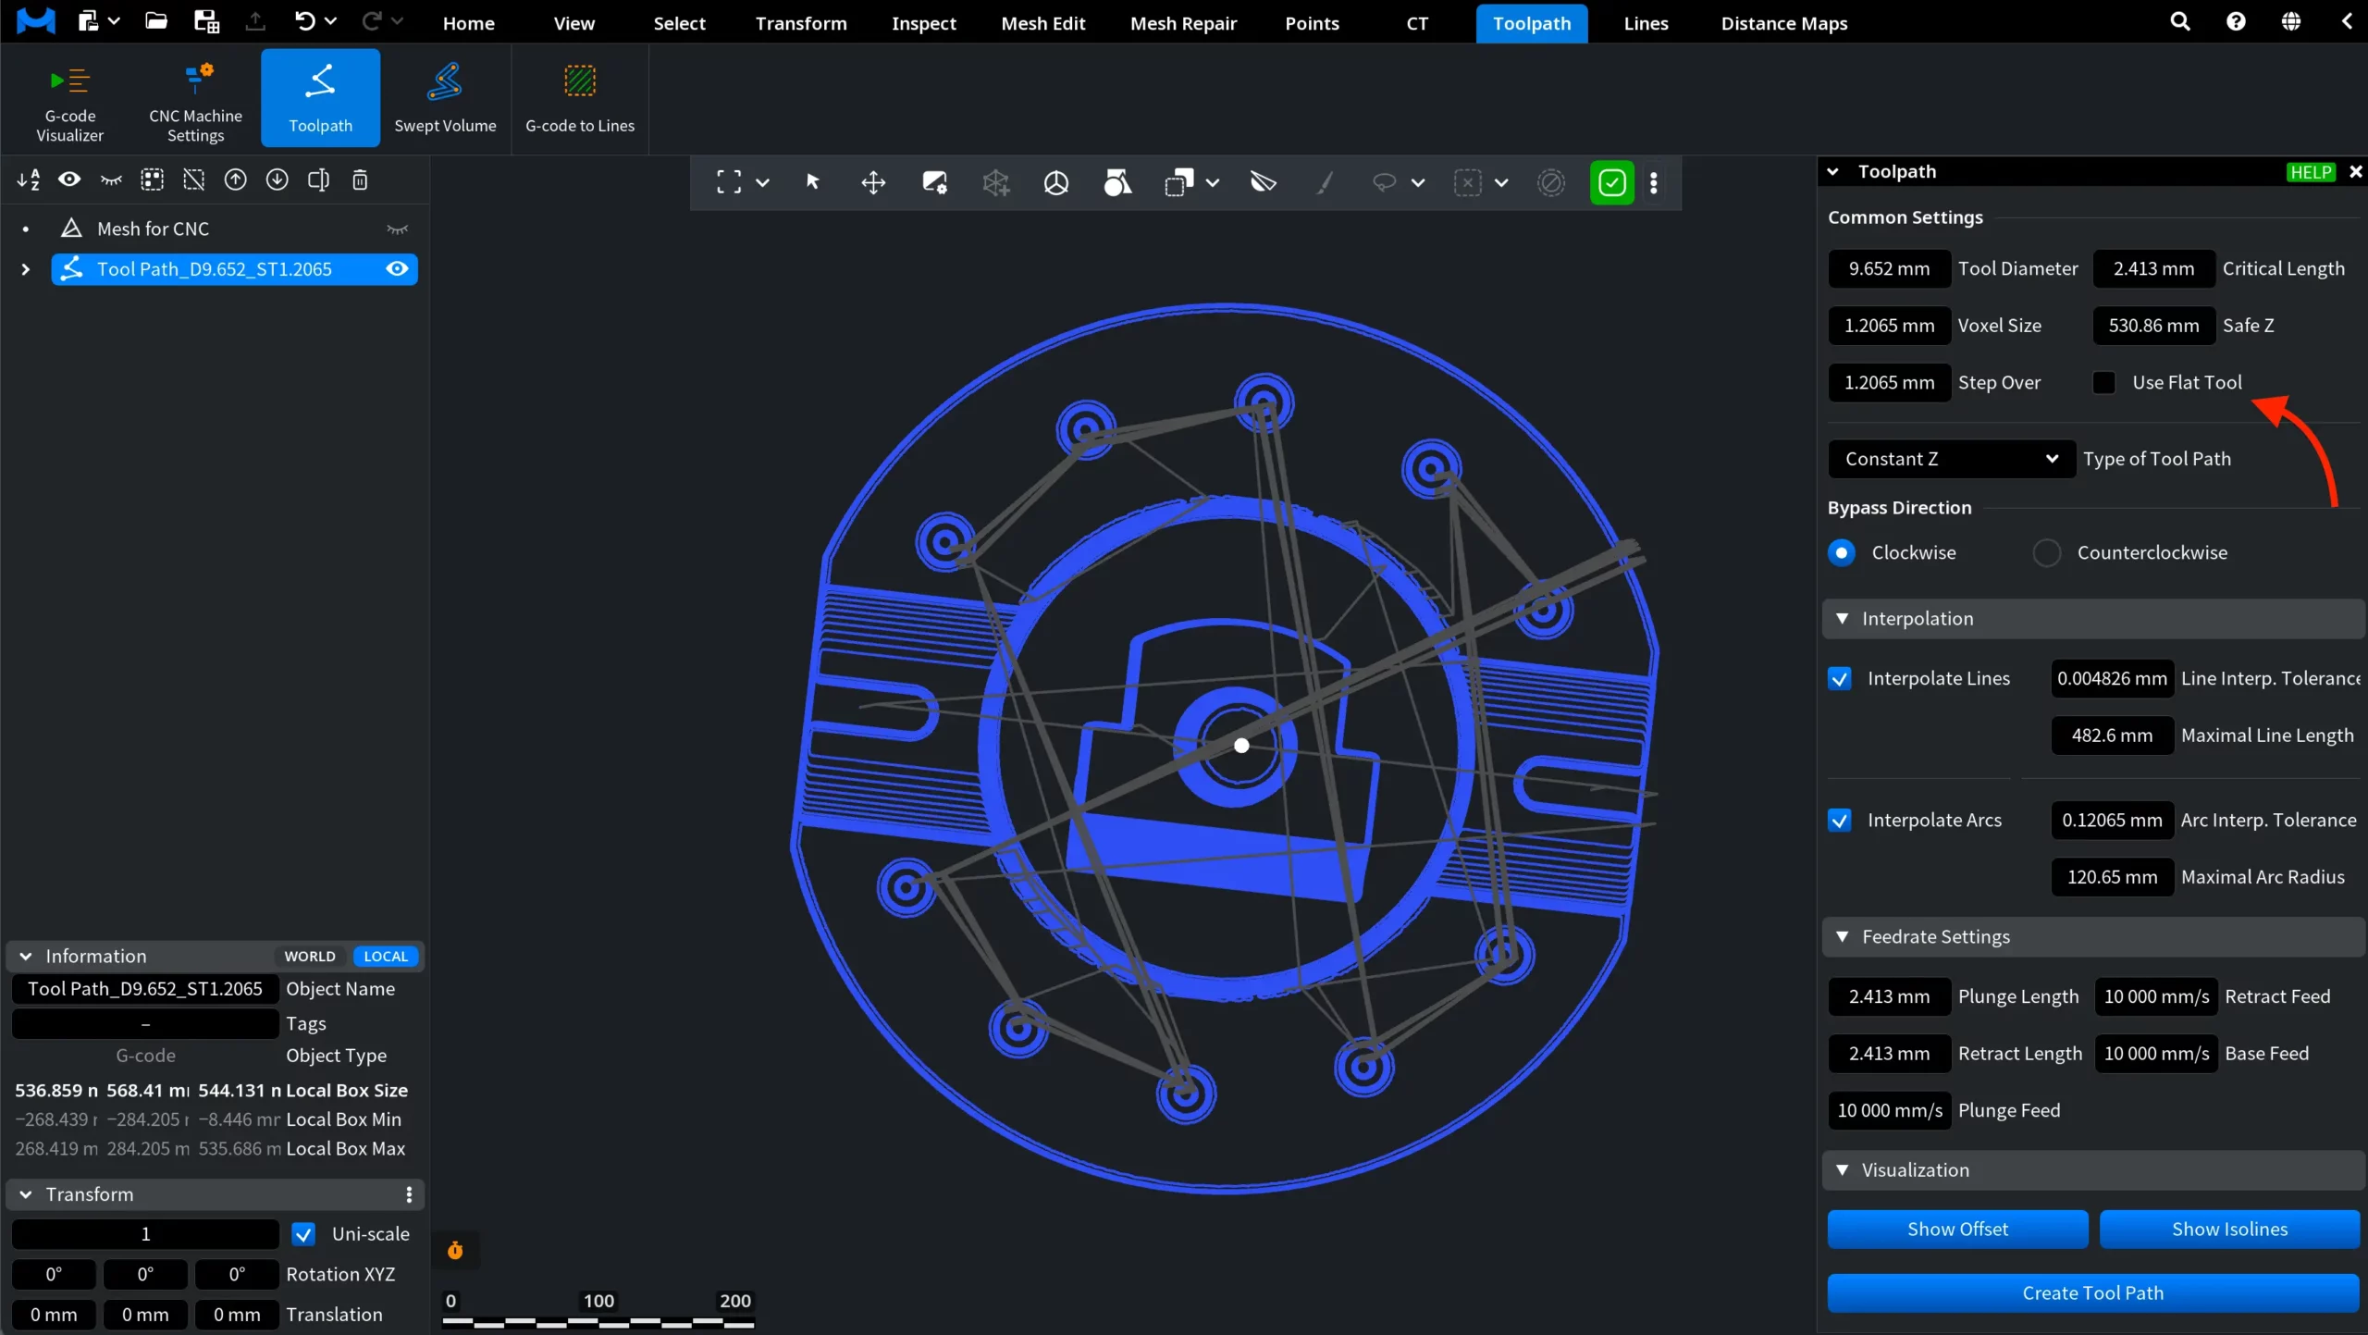This screenshot has width=2368, height=1335.
Task: Switch to the Mesh Repair tab
Action: 1183,23
